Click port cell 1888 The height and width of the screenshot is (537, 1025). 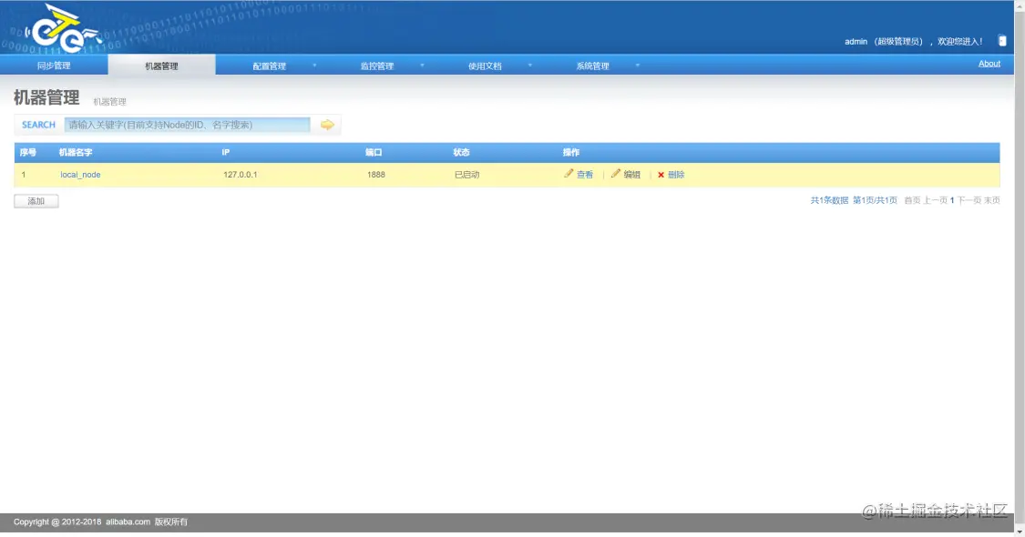click(x=376, y=175)
